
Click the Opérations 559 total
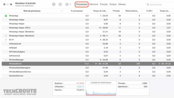click(145, 87)
